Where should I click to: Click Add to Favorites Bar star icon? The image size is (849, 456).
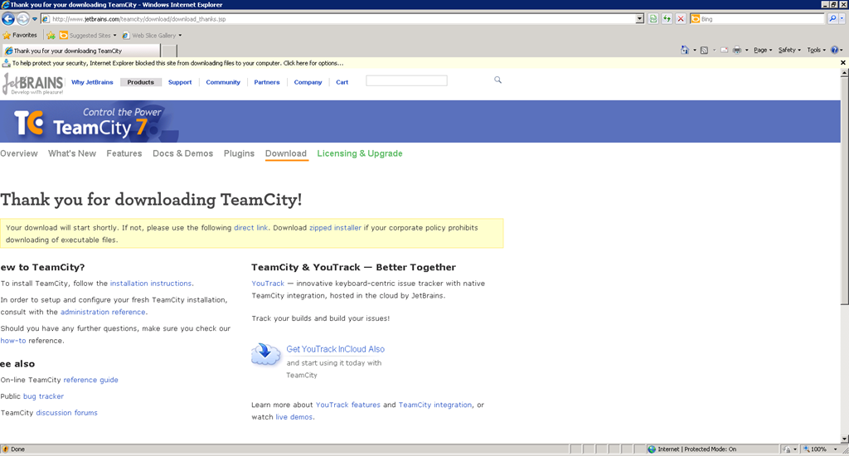(x=51, y=35)
